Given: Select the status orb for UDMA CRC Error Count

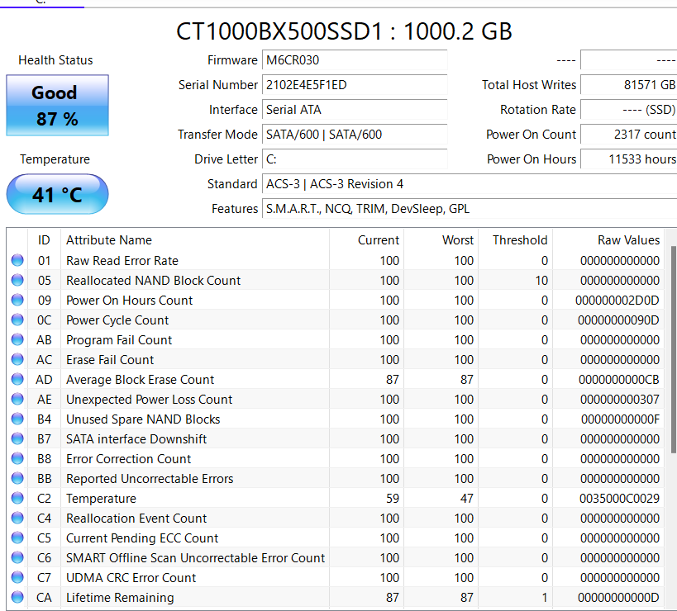Looking at the screenshot, I should (x=17, y=578).
